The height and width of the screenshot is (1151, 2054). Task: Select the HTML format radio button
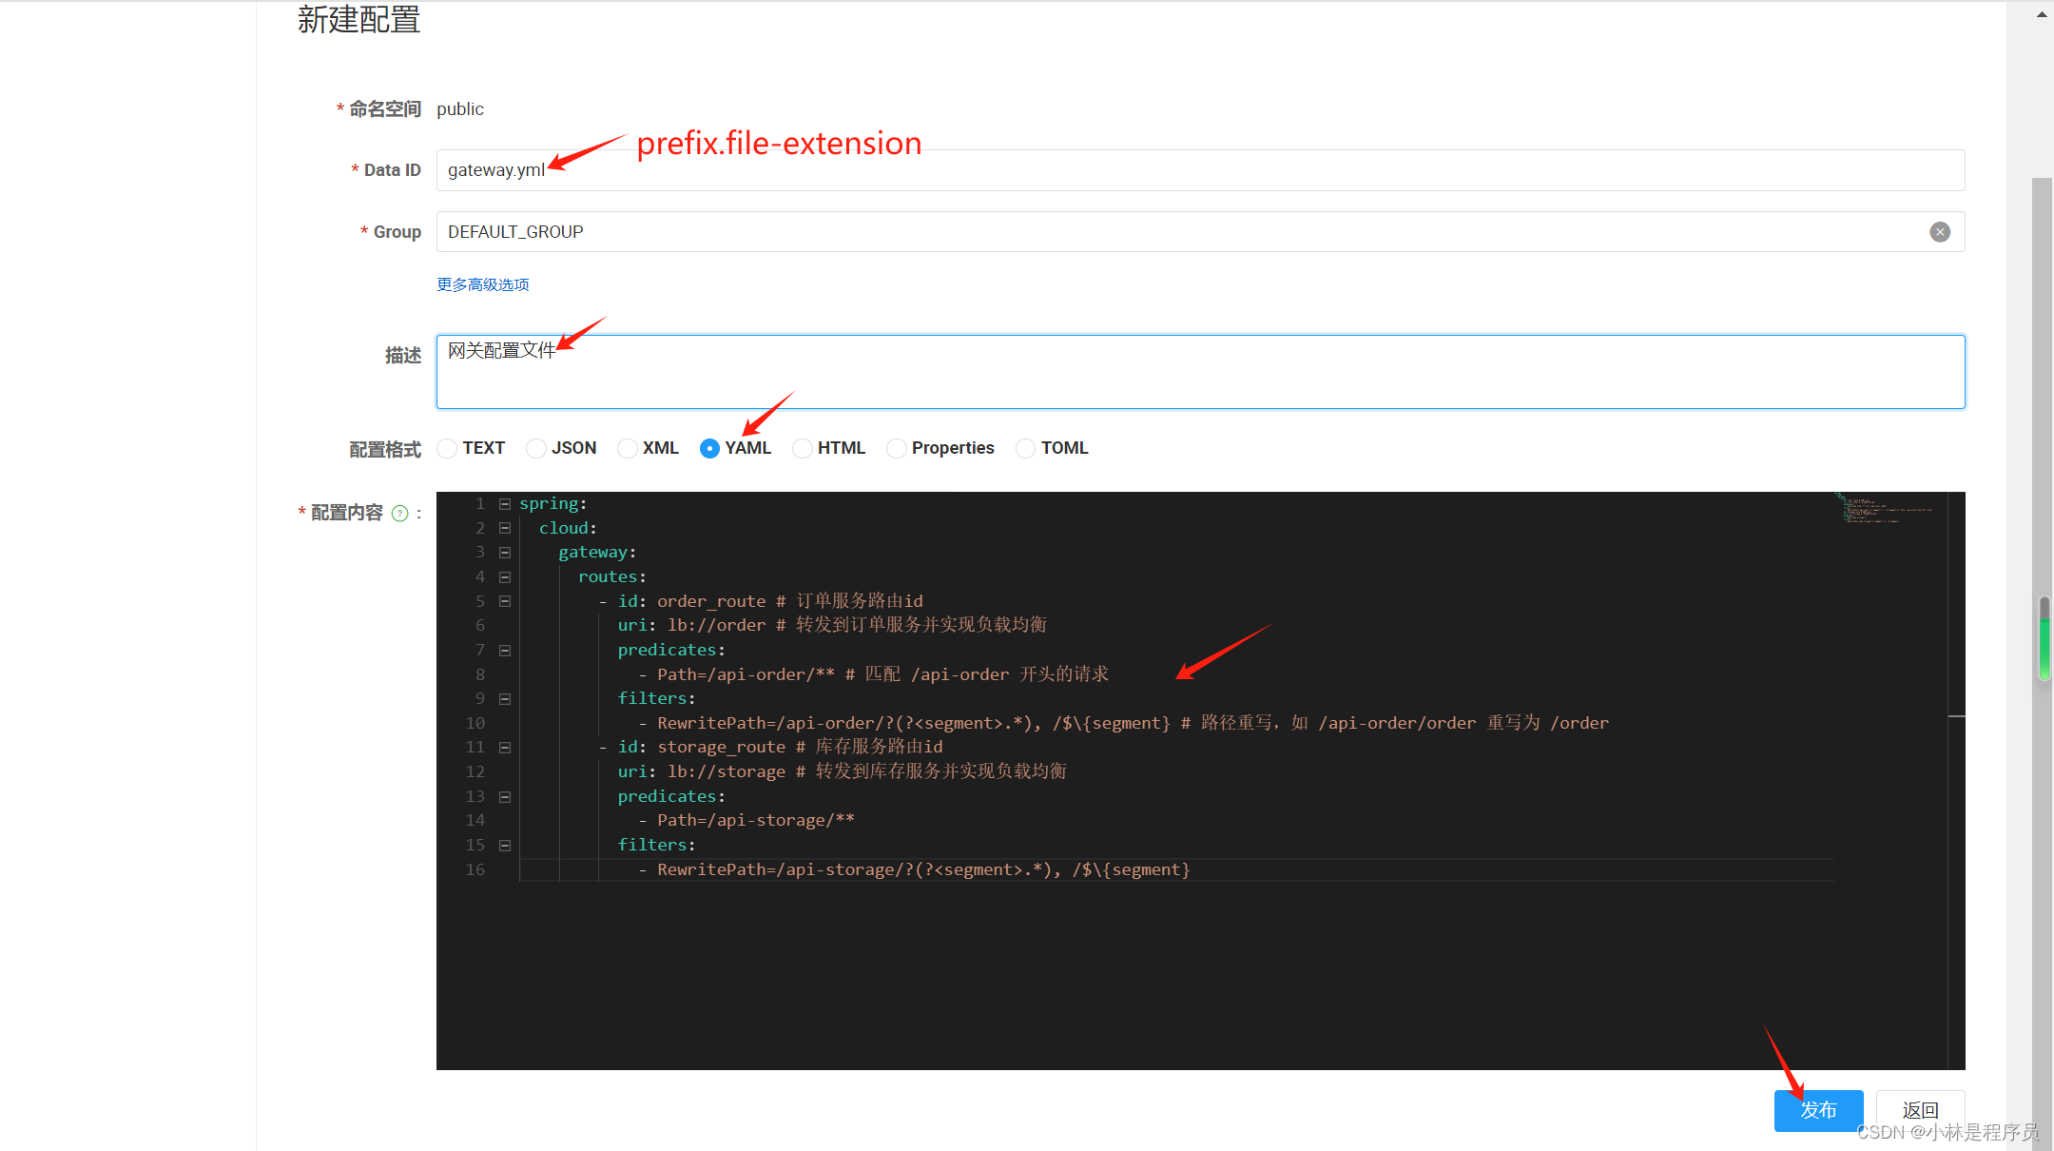tap(802, 448)
